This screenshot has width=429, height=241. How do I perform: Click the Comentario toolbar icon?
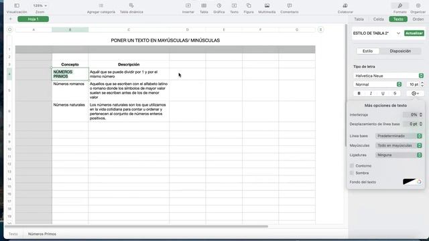pos(290,6)
